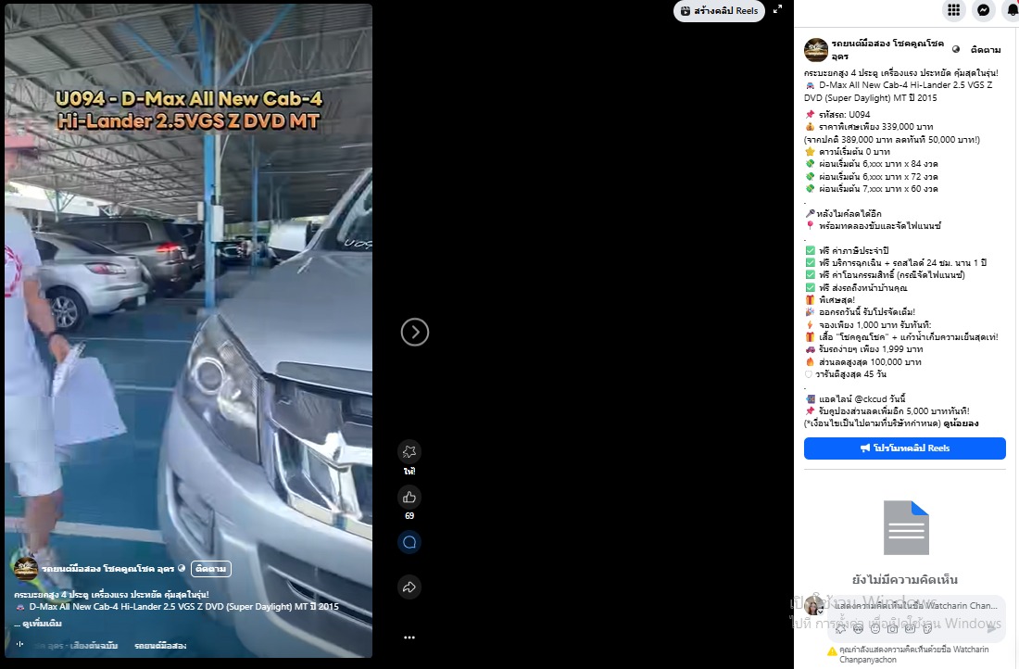The image size is (1019, 669).
Task: Click the 'ติดตาม' button on the video overlay
Action: tap(210, 569)
